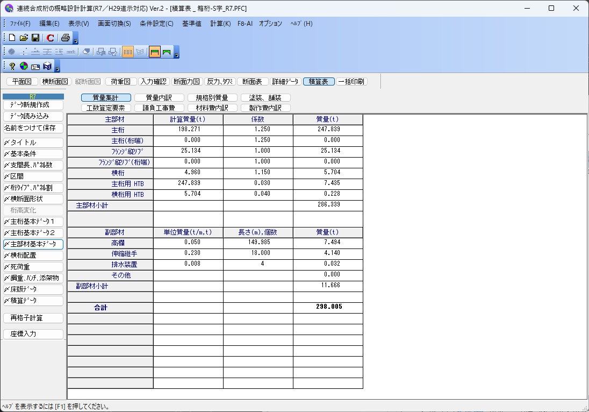
Task: Click the 再格子計算 button
Action: [x=33, y=318]
